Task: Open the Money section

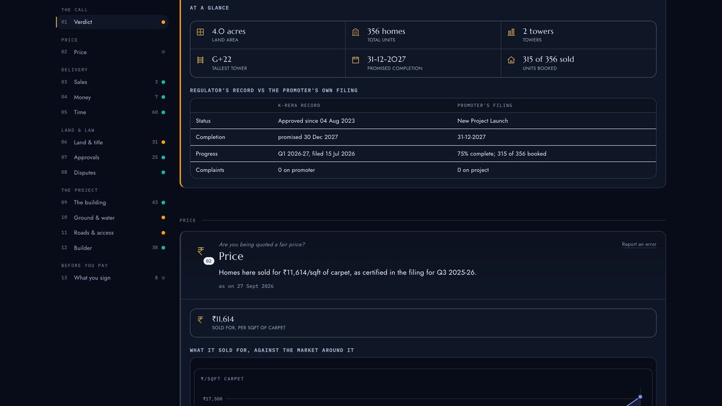Action: 112,97
